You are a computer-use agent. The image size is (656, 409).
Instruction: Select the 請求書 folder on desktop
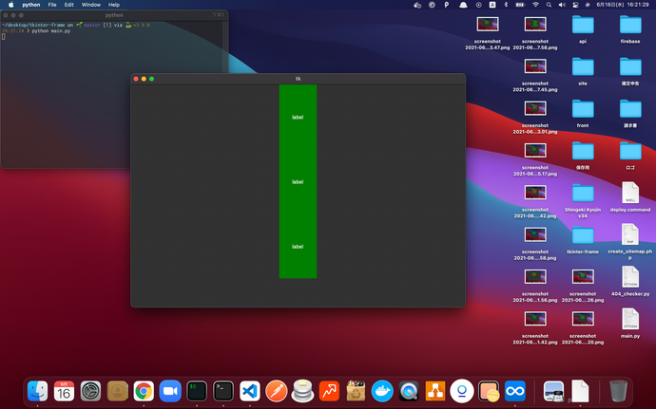point(630,109)
